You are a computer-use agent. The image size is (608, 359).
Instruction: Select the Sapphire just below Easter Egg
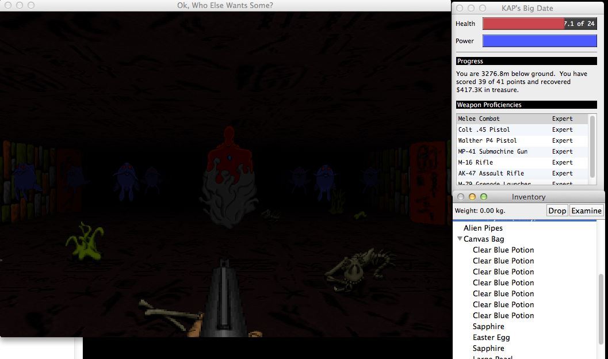point(488,349)
